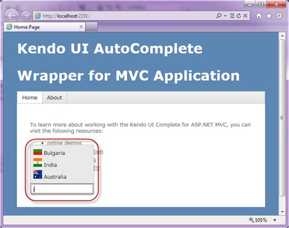The width and height of the screenshot is (289, 228).
Task: Click the autocomplete text input box
Action: pyautogui.click(x=62, y=189)
